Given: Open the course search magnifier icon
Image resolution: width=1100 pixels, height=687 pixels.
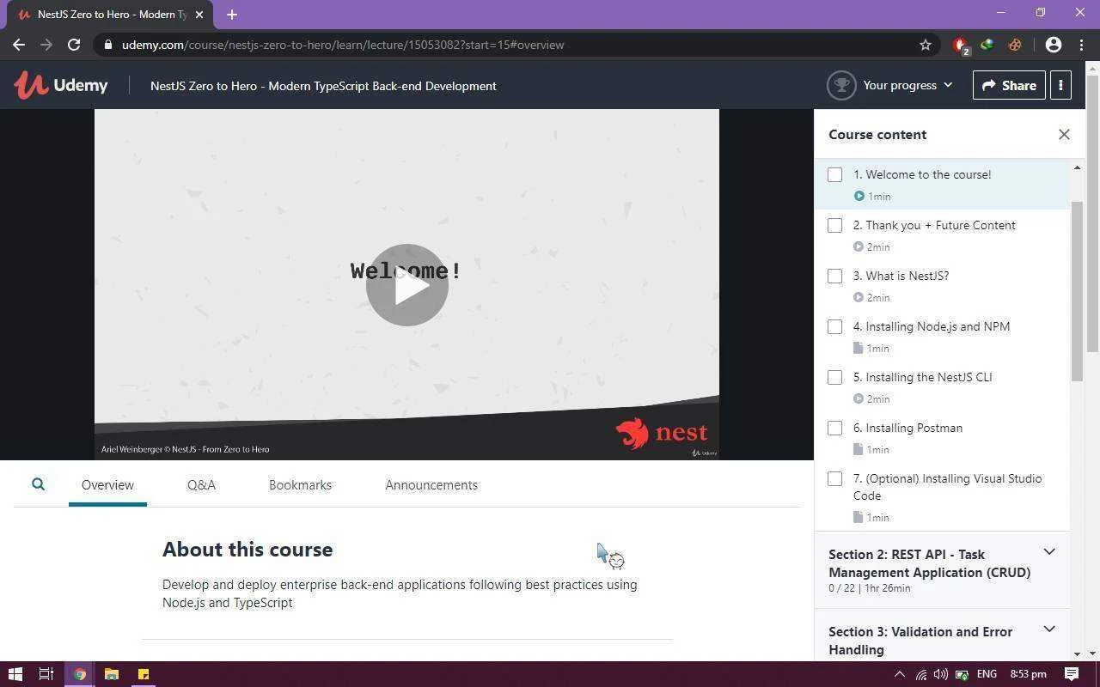Looking at the screenshot, I should (38, 484).
